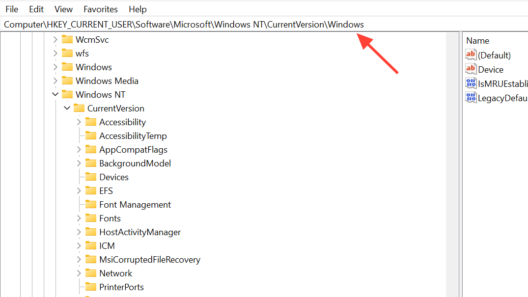Select the Windows NT key label
The image size is (528, 297).
tap(100, 95)
